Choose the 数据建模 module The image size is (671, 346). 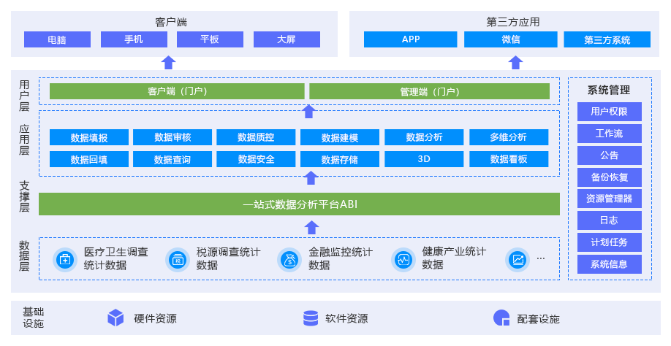[x=340, y=137]
